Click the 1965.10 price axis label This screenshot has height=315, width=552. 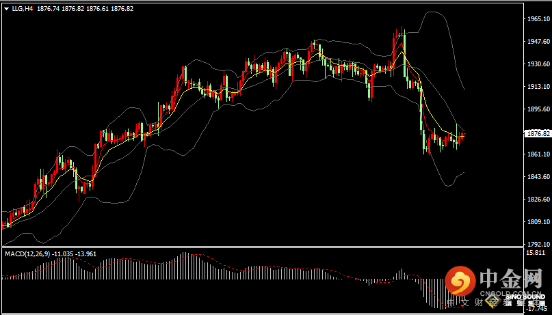pos(538,19)
